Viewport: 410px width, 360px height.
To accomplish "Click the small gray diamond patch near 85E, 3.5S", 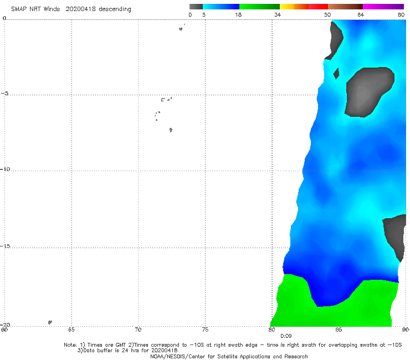I will [x=336, y=74].
